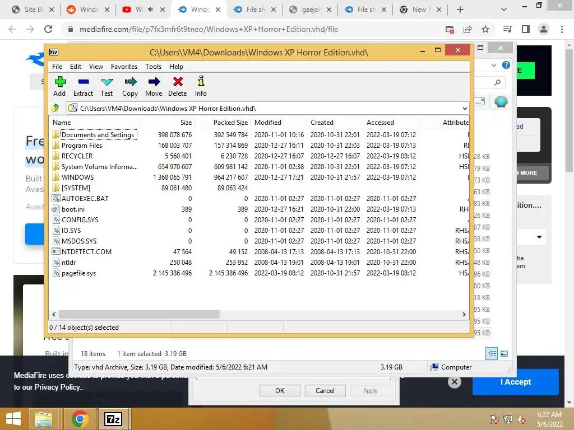Click the right scroll arrow in 7-Zip

click(464, 315)
